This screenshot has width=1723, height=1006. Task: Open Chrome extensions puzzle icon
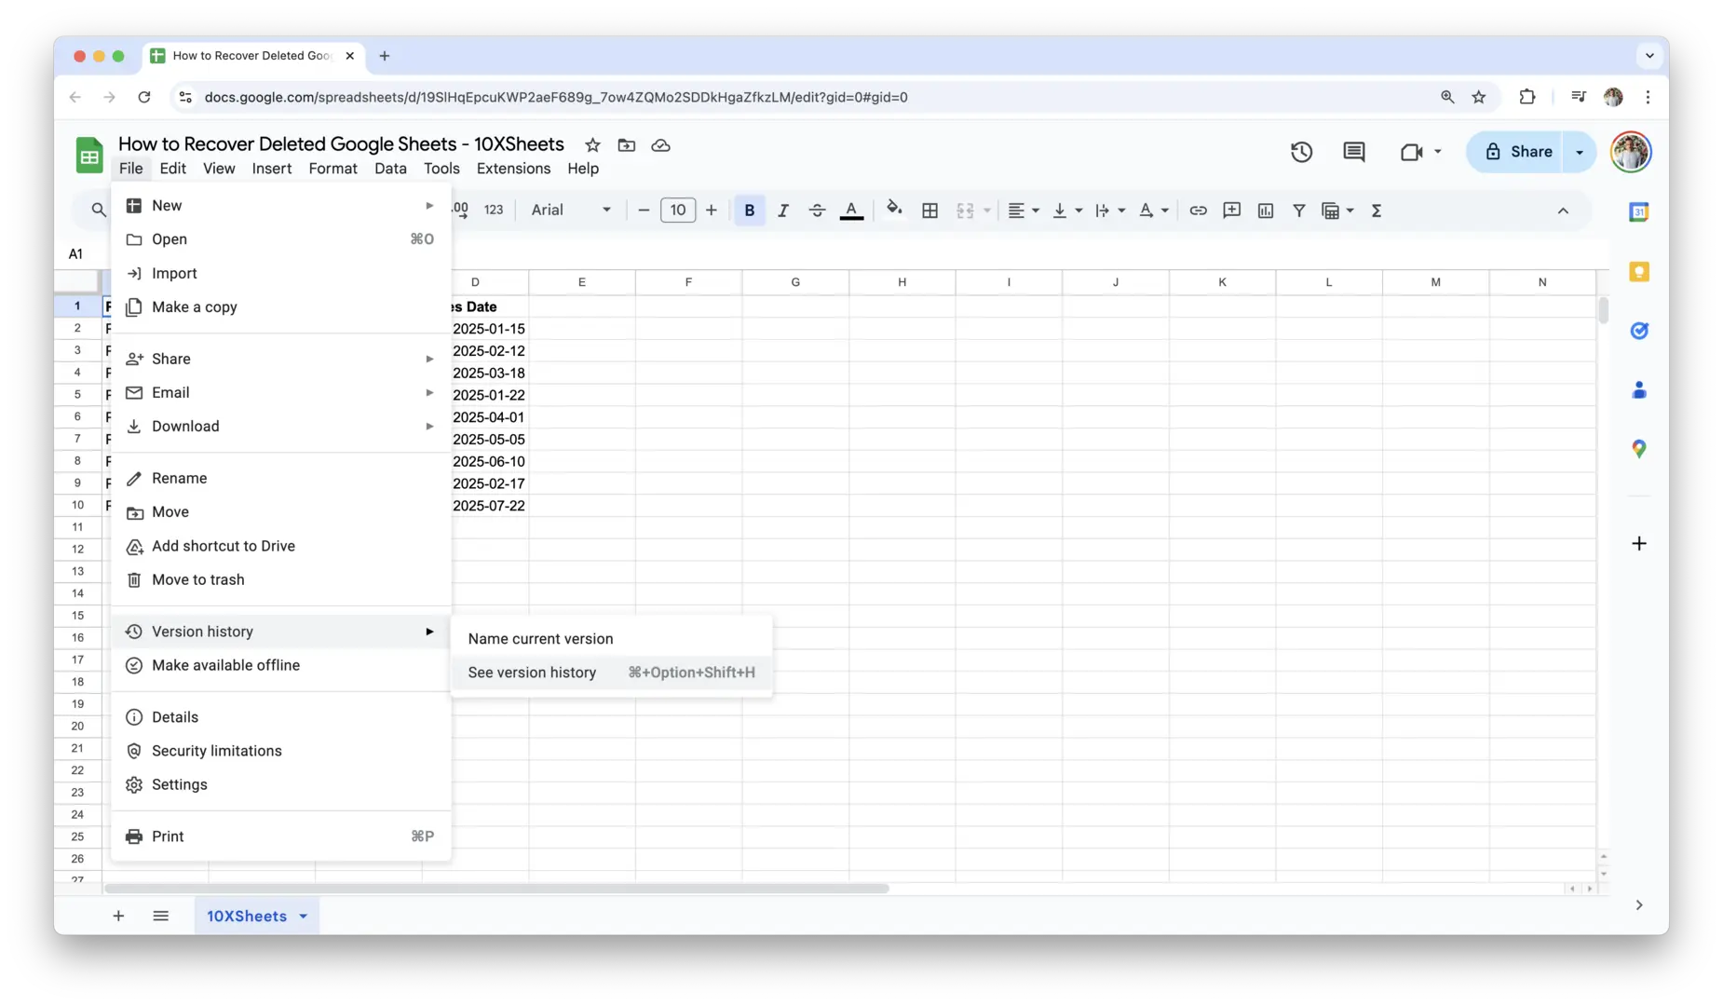pyautogui.click(x=1526, y=97)
